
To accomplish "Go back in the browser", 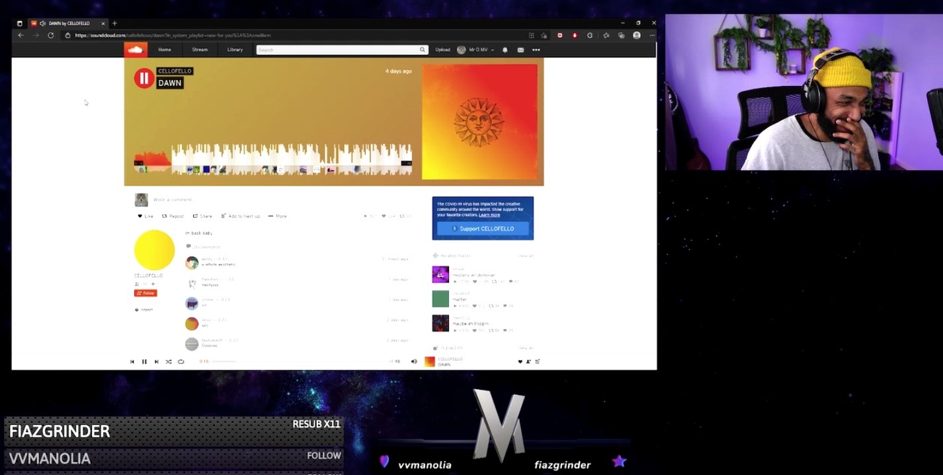I will click(21, 35).
